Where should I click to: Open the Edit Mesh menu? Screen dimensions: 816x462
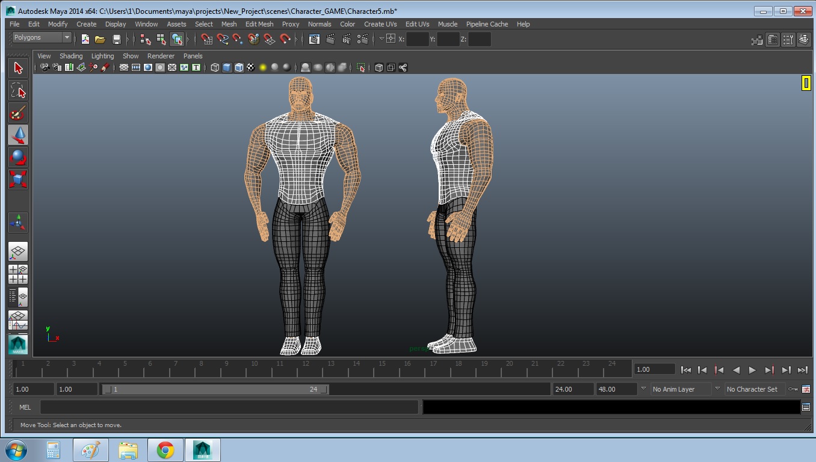click(x=259, y=24)
